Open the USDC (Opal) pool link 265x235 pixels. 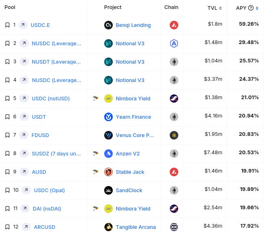click(49, 190)
